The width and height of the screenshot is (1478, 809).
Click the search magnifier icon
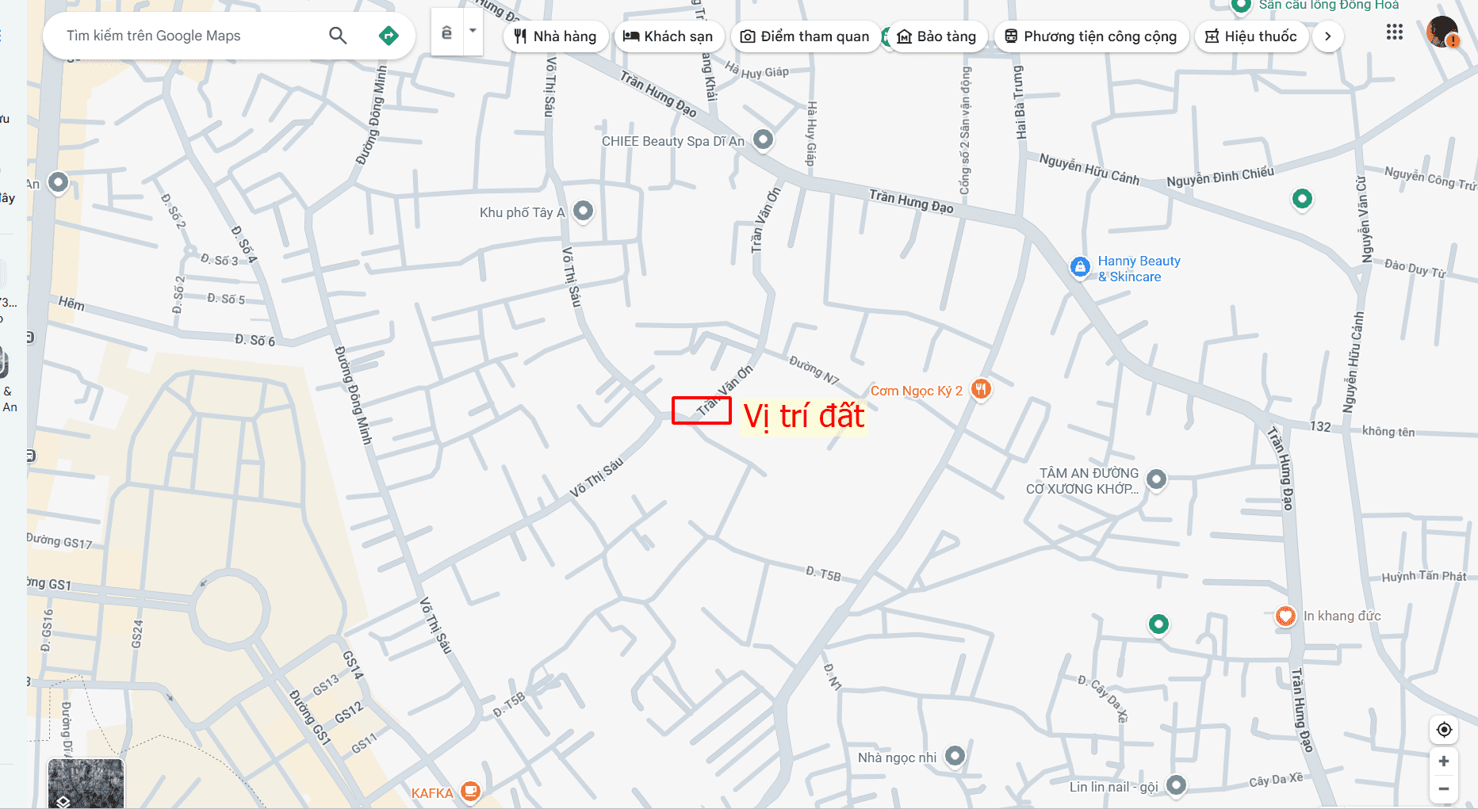coord(338,36)
